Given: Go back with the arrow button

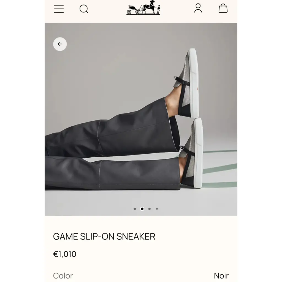Looking at the screenshot, I should tap(60, 44).
